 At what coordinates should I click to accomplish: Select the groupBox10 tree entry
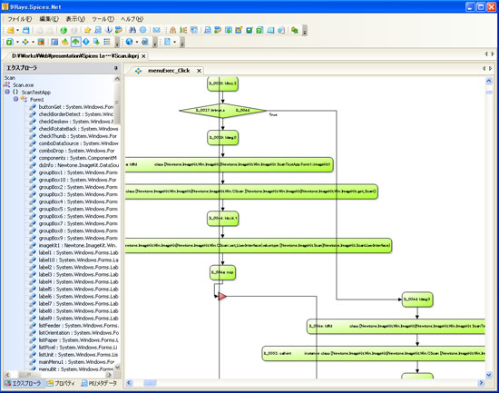pos(77,180)
